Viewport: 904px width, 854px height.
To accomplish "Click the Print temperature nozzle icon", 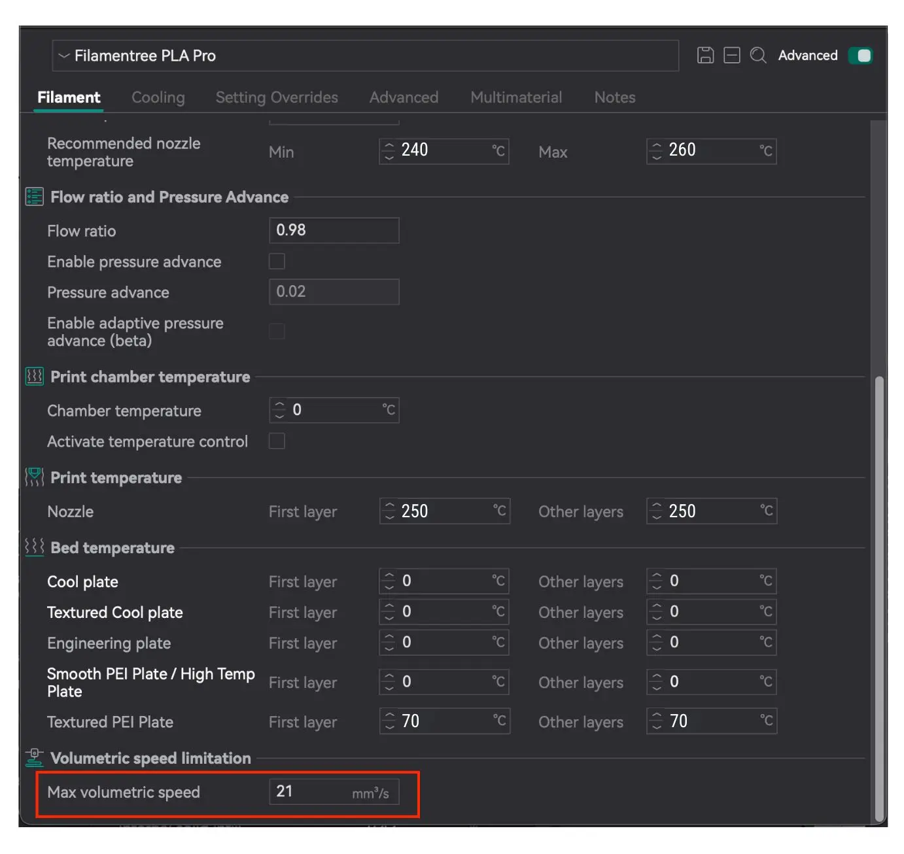I will click(34, 477).
